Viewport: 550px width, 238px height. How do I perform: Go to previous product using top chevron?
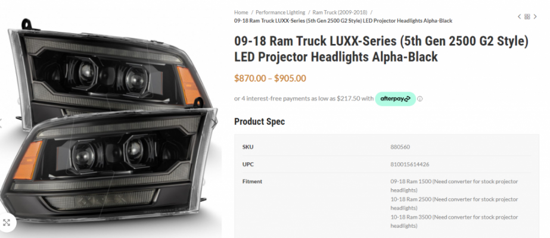pyautogui.click(x=519, y=17)
